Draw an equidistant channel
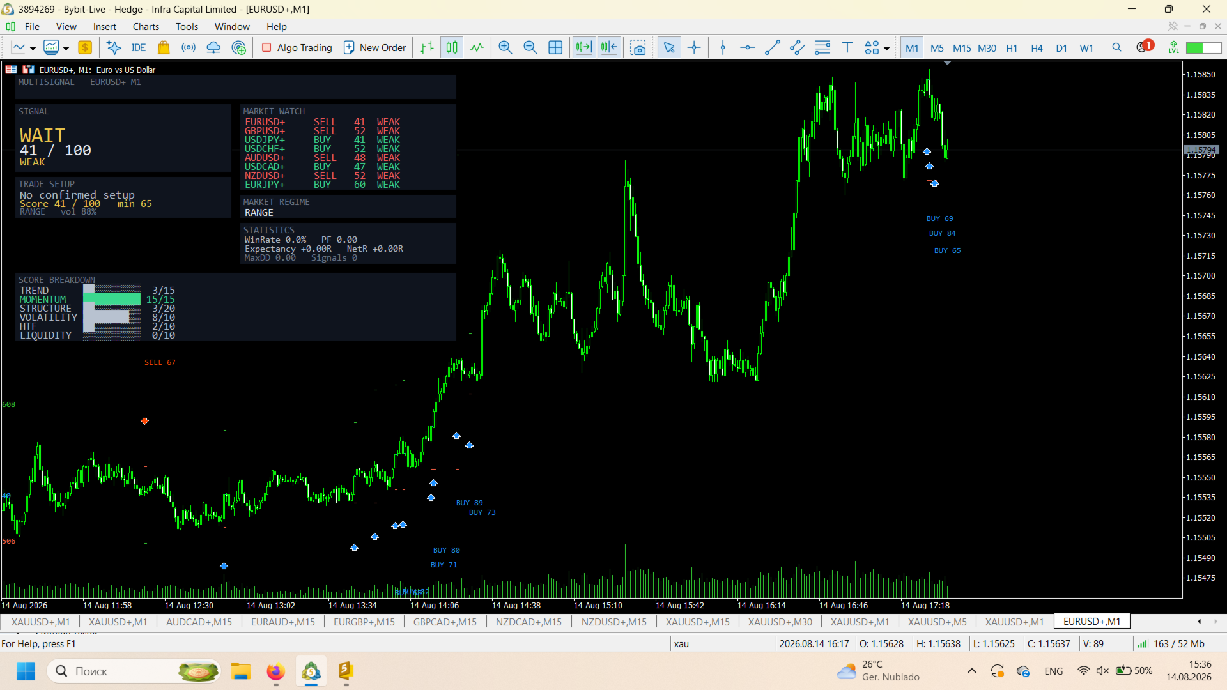The width and height of the screenshot is (1227, 690). coord(798,47)
